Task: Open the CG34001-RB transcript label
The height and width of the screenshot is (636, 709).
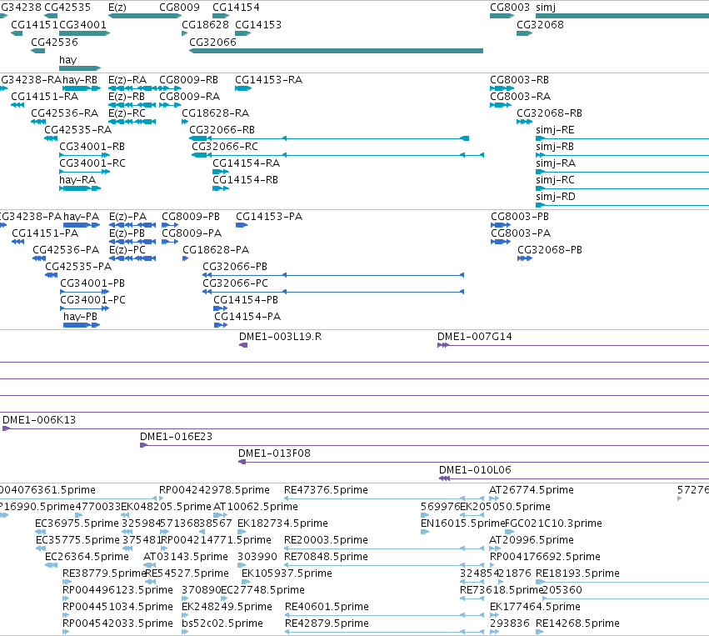Action: pos(92,147)
